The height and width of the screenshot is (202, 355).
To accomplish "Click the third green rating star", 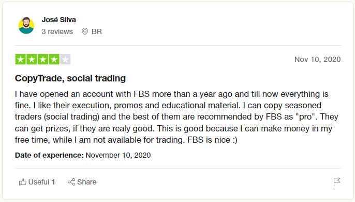I will click(43, 59).
